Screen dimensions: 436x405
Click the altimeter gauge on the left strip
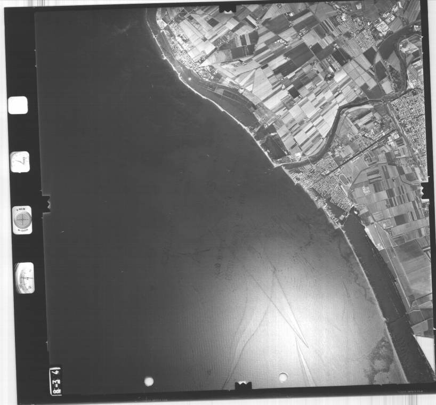click(x=25, y=278)
